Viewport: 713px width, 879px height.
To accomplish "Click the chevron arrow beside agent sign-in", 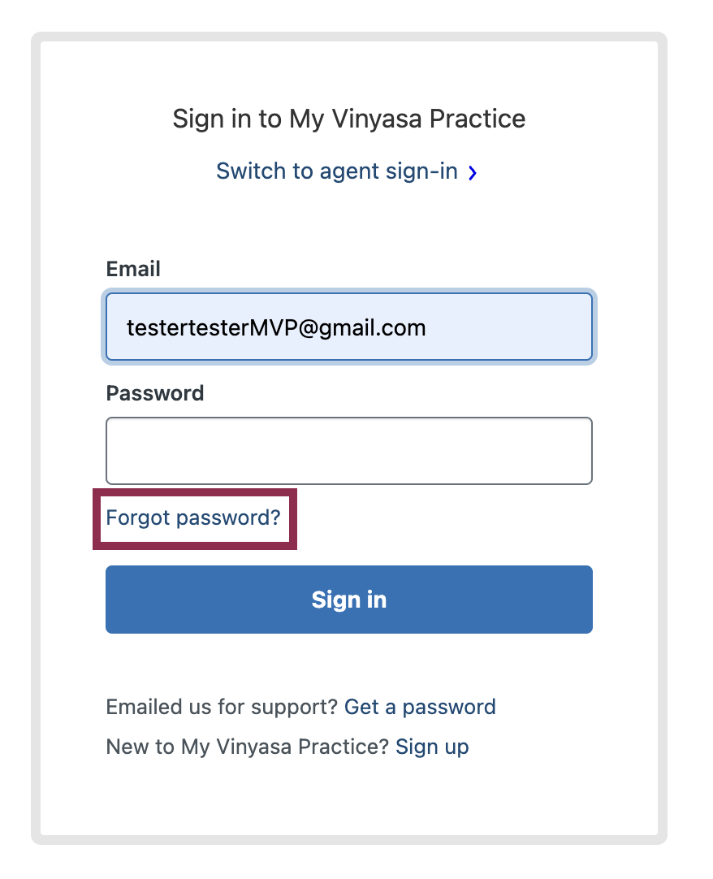I will (473, 173).
